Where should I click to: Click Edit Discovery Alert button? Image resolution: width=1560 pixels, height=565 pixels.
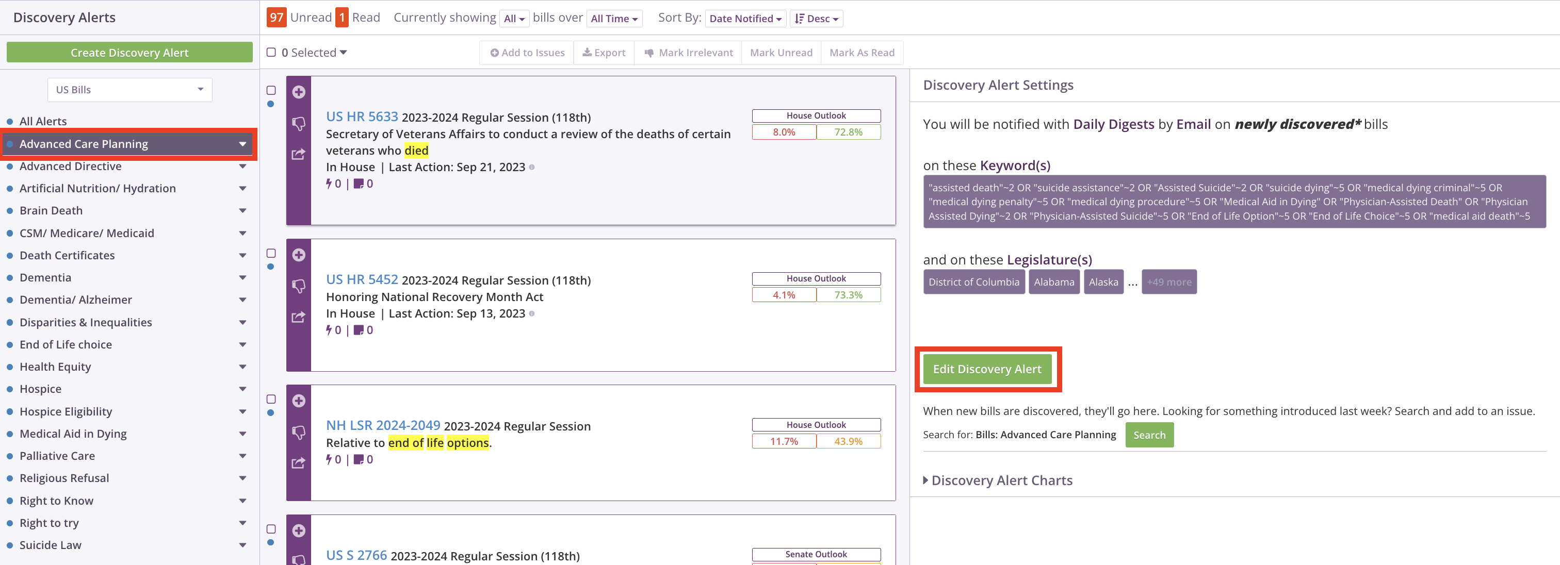(987, 369)
